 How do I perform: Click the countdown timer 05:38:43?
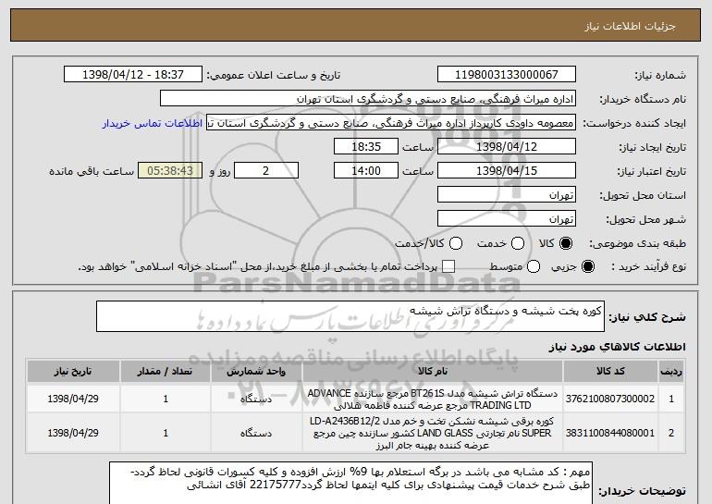click(x=170, y=171)
